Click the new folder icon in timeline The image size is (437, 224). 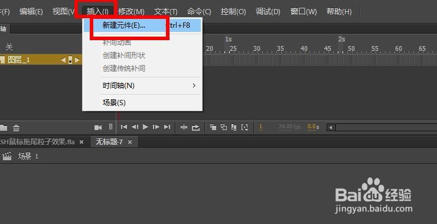pos(3,128)
